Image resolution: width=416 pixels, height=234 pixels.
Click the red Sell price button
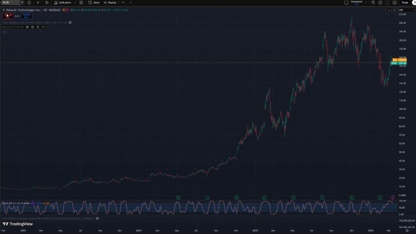(x=6, y=16)
